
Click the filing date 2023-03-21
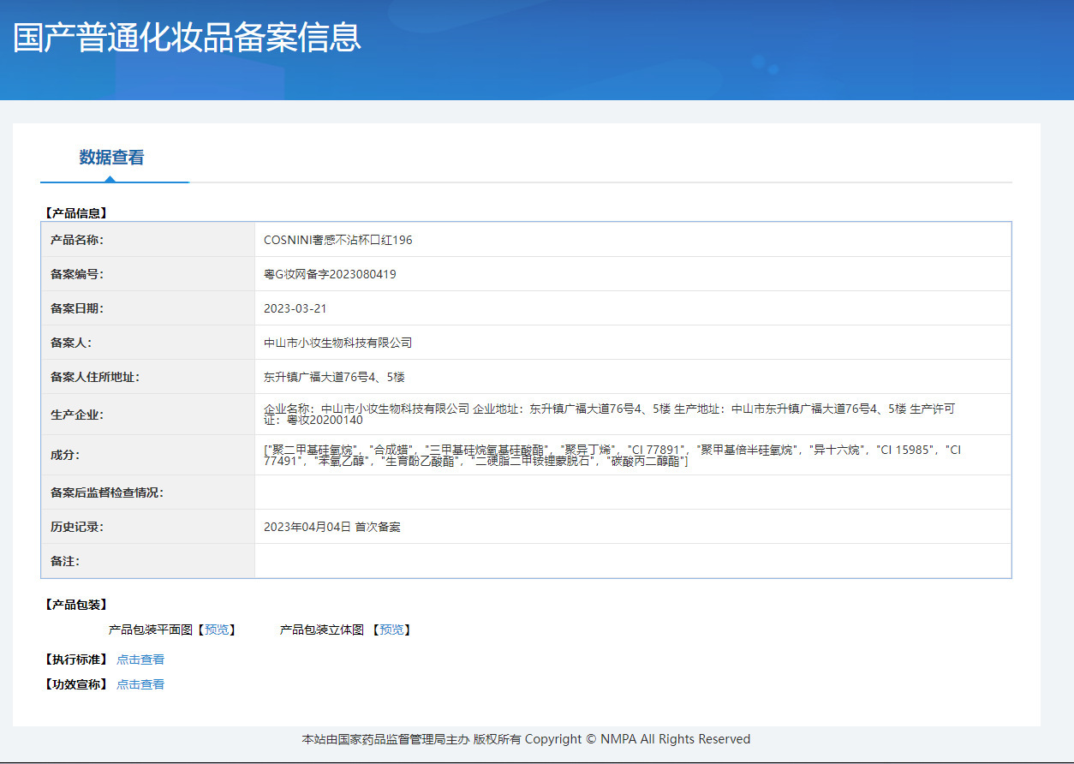pos(295,308)
